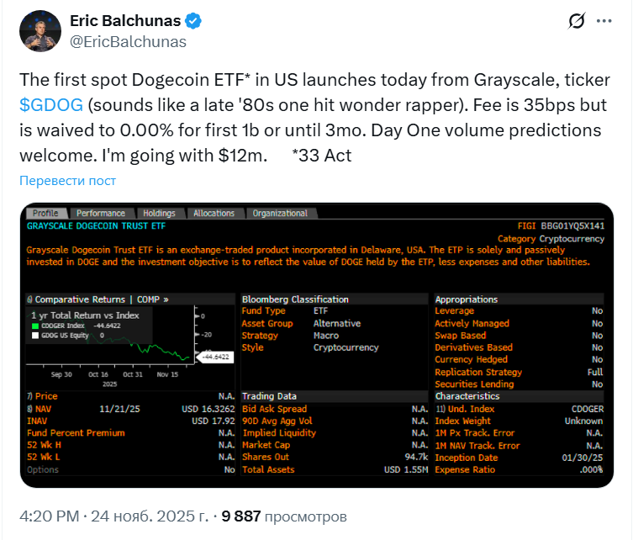Viewport: 633px width, 540px height.
Task: Click the Und. Index CDOGER field
Action: point(519,409)
